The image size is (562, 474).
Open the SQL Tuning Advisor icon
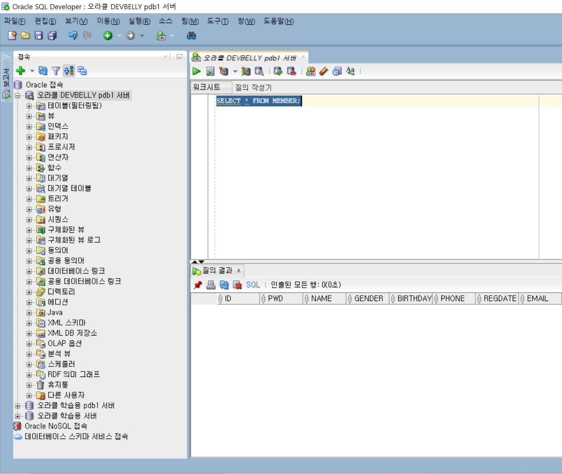(x=259, y=71)
